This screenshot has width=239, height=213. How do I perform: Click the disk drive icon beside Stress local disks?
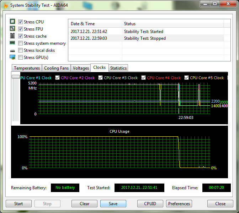click(x=12, y=50)
